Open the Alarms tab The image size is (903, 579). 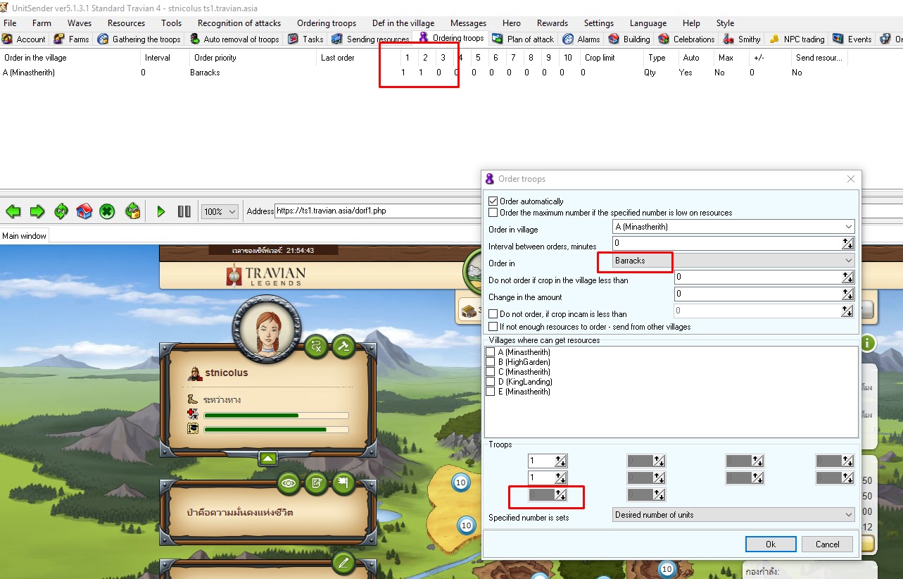(x=581, y=39)
